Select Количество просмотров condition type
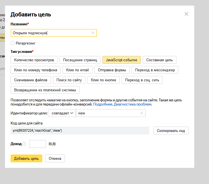The height and width of the screenshot is (184, 209). tap(34, 60)
